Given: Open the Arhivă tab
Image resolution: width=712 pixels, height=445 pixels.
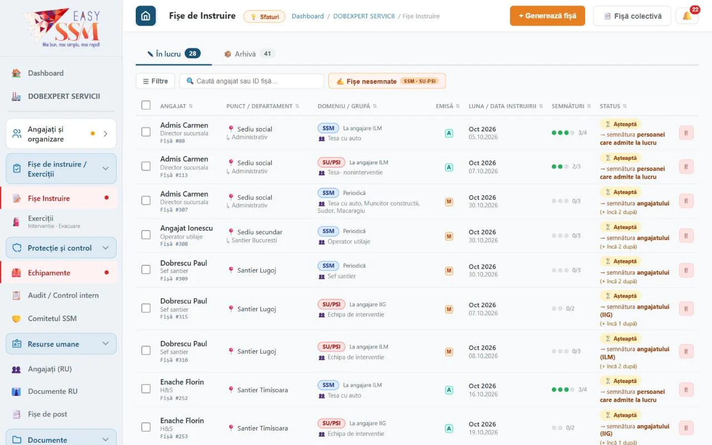Looking at the screenshot, I should [249, 54].
